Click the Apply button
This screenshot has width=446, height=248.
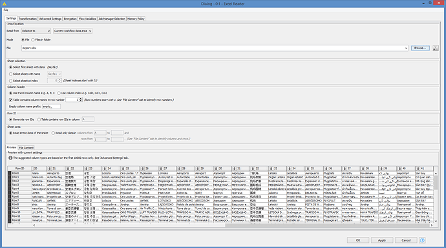[382, 240]
